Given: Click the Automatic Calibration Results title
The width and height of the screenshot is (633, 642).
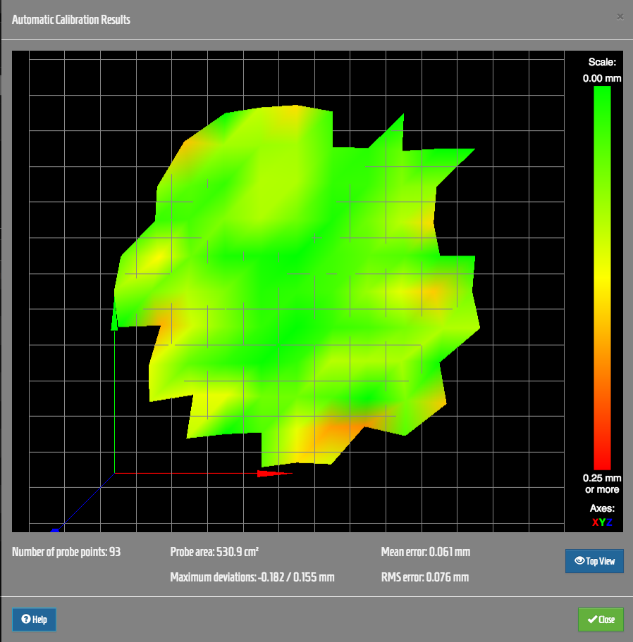Looking at the screenshot, I should pos(71,20).
